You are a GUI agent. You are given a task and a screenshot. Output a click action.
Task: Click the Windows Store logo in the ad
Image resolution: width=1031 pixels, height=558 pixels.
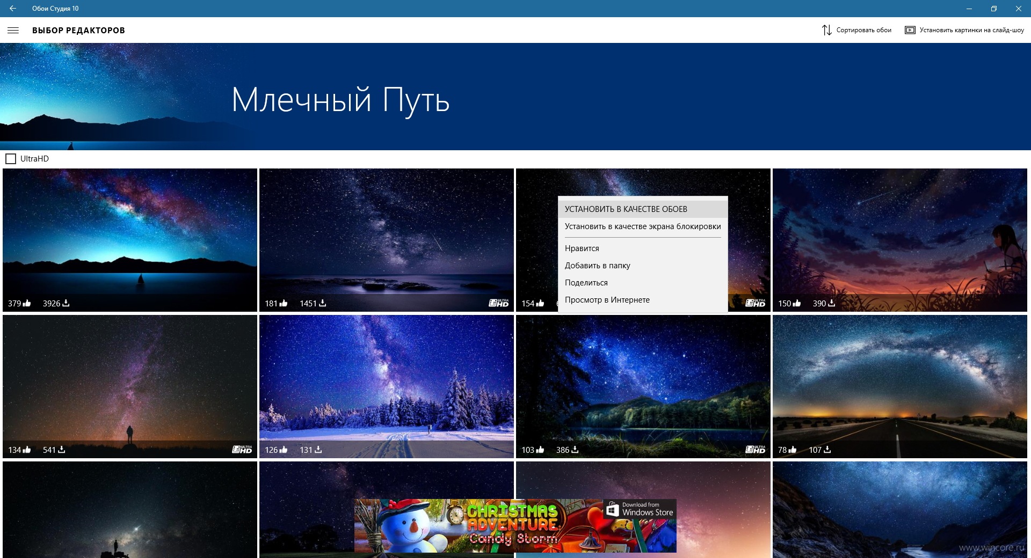(x=612, y=510)
